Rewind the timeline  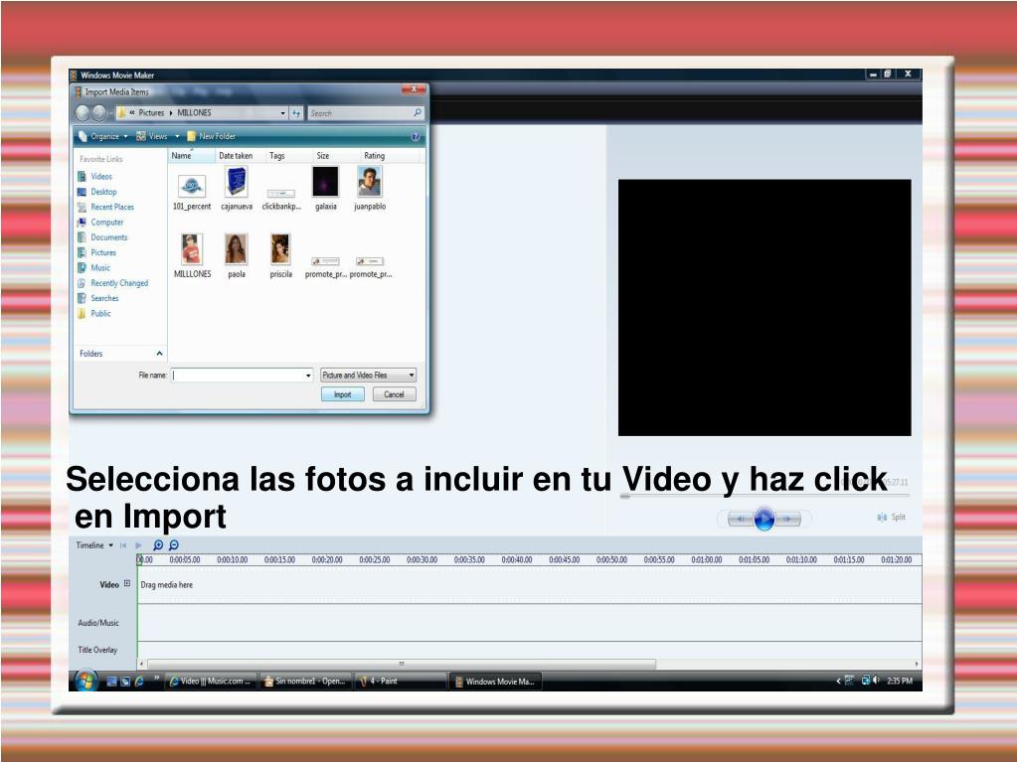[x=123, y=545]
